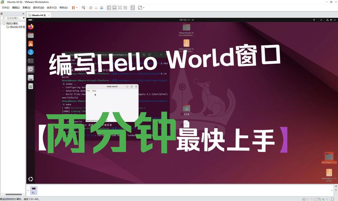Enter full screen mode from toolbar
This screenshot has height=201, width=338.
tap(120, 8)
